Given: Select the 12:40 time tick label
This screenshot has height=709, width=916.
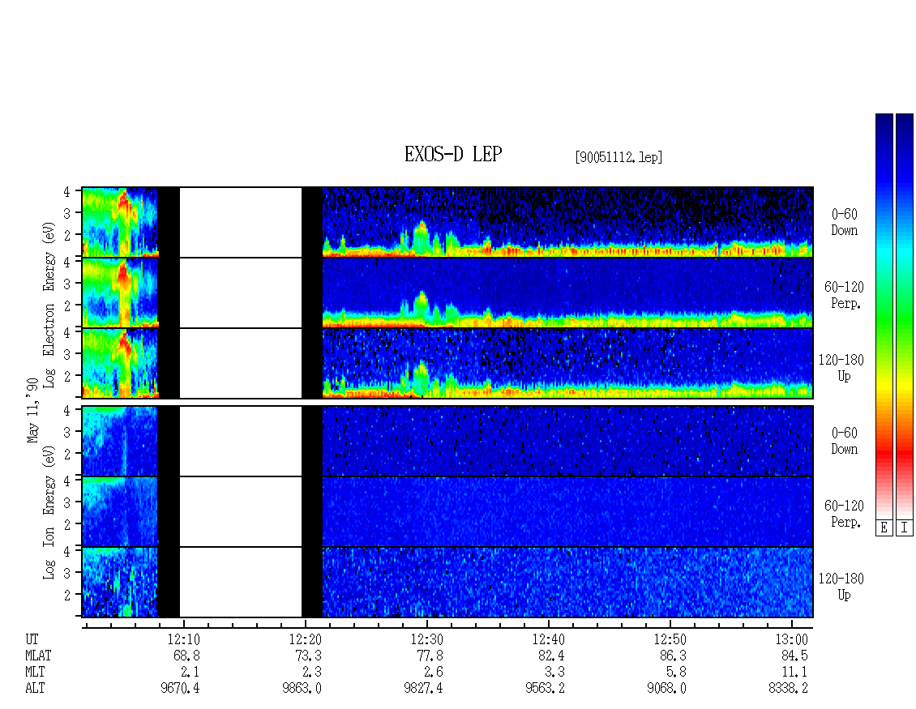Looking at the screenshot, I should pos(549,639).
